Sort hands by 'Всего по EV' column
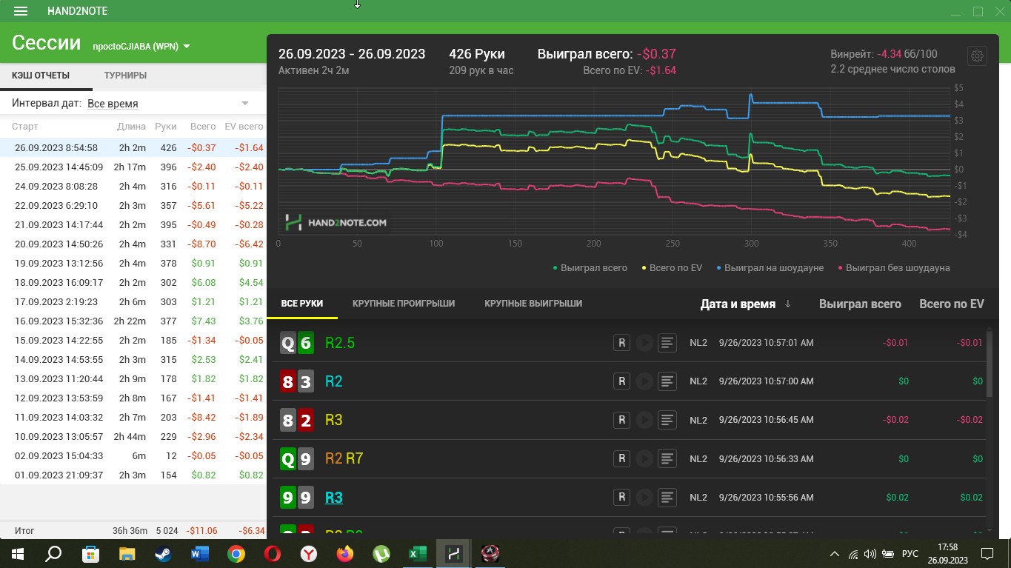The height and width of the screenshot is (568, 1011). [952, 304]
